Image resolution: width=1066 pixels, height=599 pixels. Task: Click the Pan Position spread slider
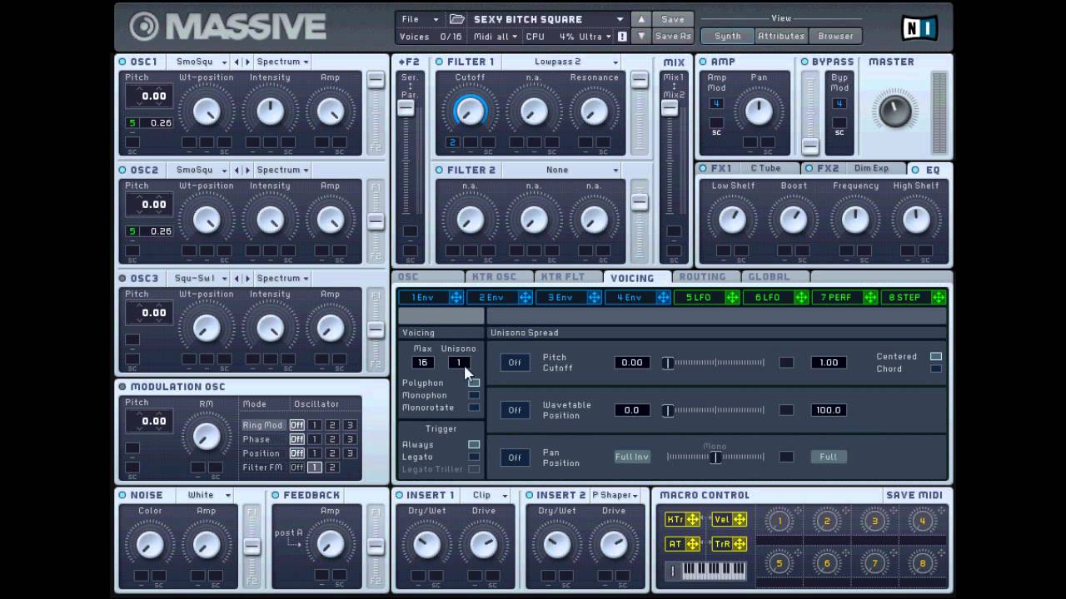[715, 457]
